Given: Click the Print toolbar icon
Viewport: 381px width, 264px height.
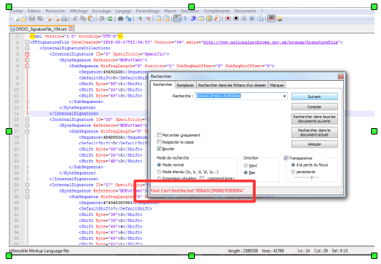Looking at the screenshot, I should 64,19.
